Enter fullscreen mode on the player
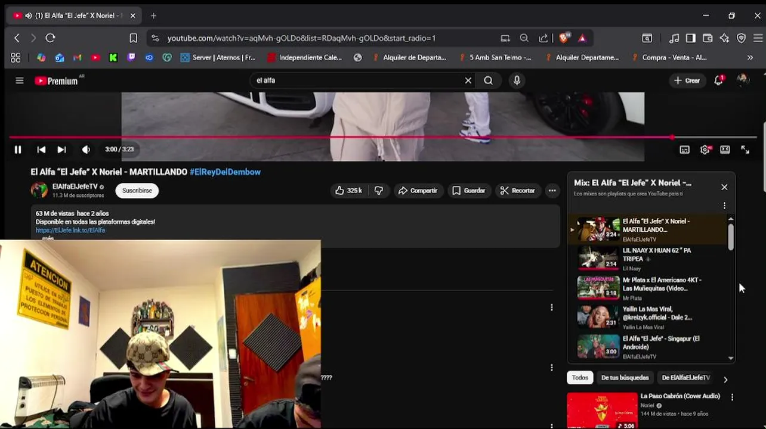Screen dimensions: 766x429 (x=745, y=150)
